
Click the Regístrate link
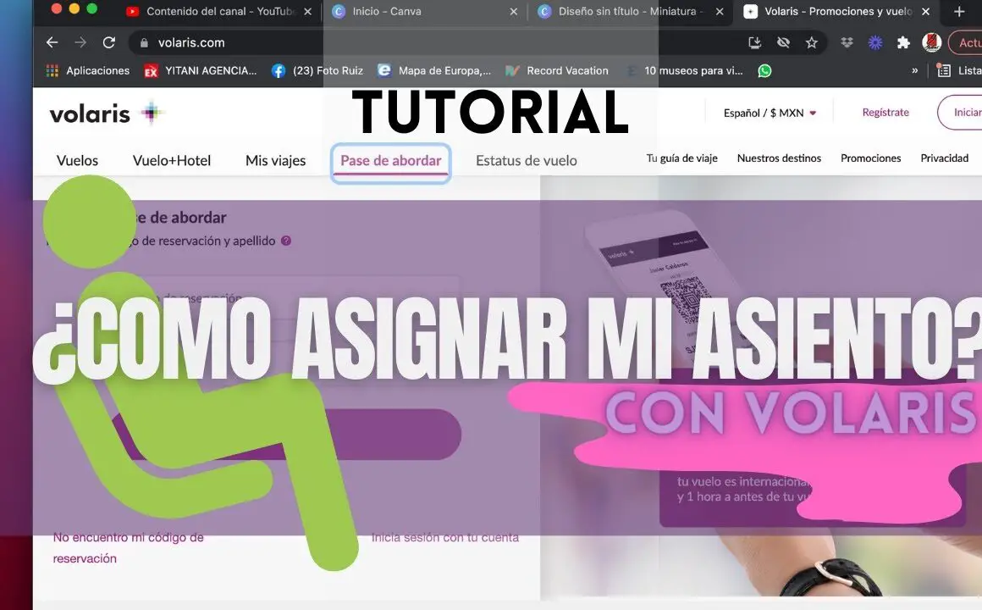coord(885,112)
